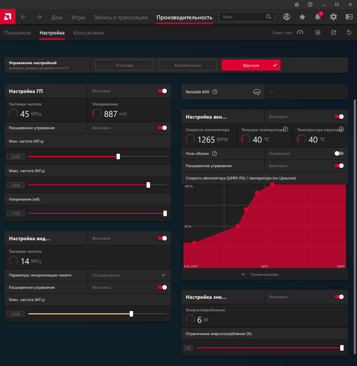The width and height of the screenshot is (357, 366).
Task: Launch the stress test gauge icon
Action: coord(300,32)
